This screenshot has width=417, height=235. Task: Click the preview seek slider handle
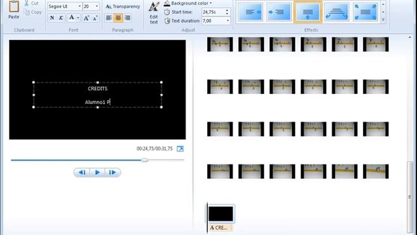[145, 160]
